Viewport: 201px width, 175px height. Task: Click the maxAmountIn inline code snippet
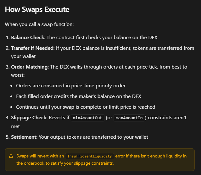129,118
